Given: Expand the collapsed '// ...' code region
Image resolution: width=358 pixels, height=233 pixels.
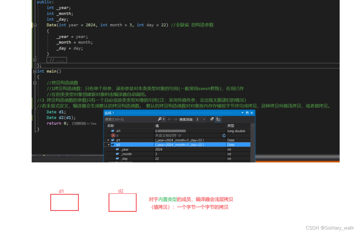Looking at the screenshot, I should coord(35,60).
